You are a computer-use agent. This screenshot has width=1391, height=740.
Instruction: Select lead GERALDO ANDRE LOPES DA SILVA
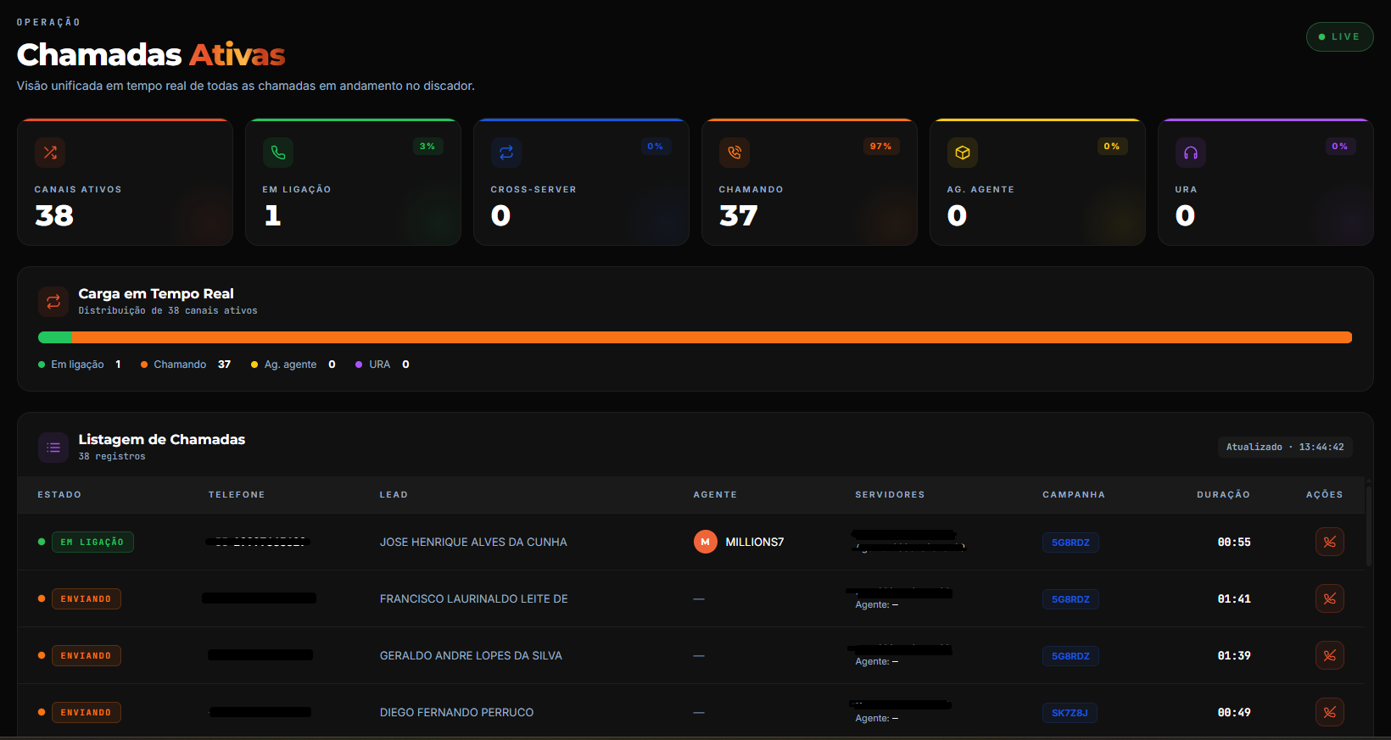pos(471,656)
